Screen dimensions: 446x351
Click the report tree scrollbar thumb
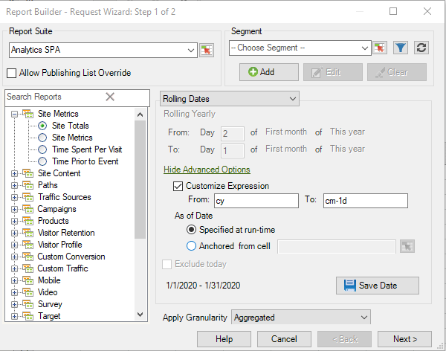coord(140,179)
